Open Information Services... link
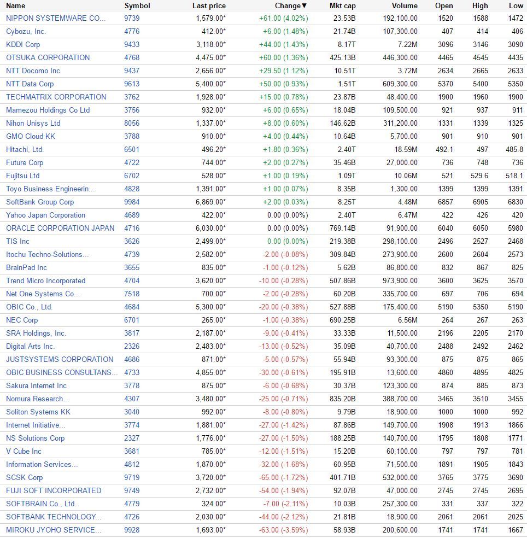 point(42,465)
